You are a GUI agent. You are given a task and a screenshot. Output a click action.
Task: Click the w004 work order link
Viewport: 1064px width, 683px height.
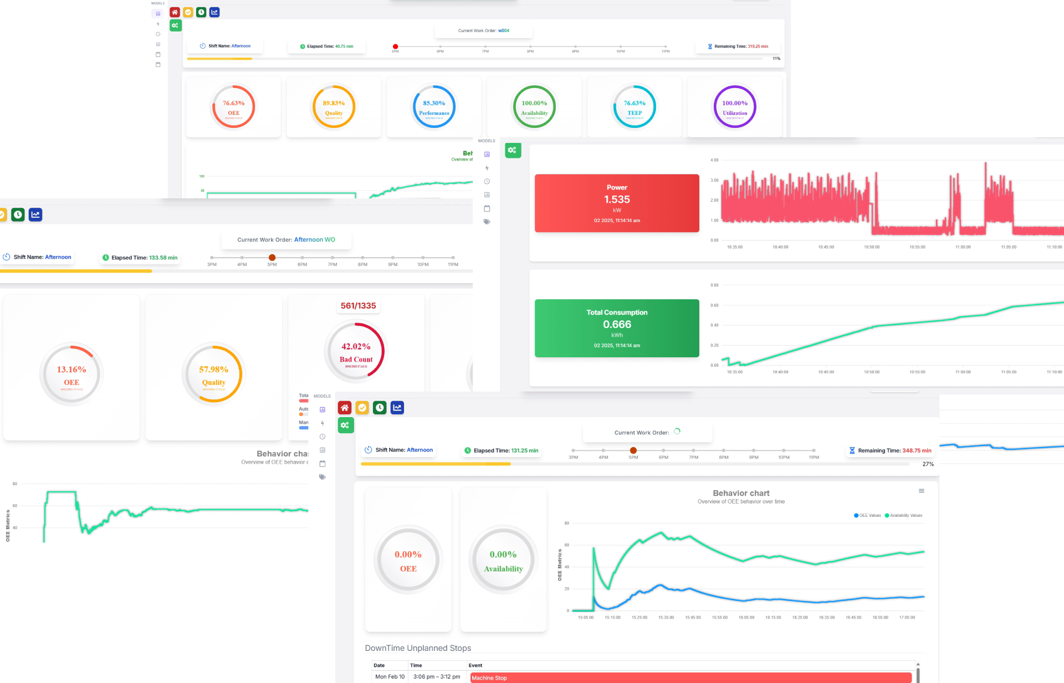504,31
